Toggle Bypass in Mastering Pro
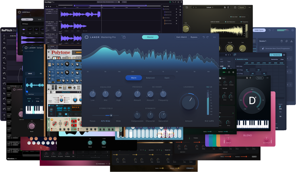Screen dimensions: 296x172 (194, 37)
